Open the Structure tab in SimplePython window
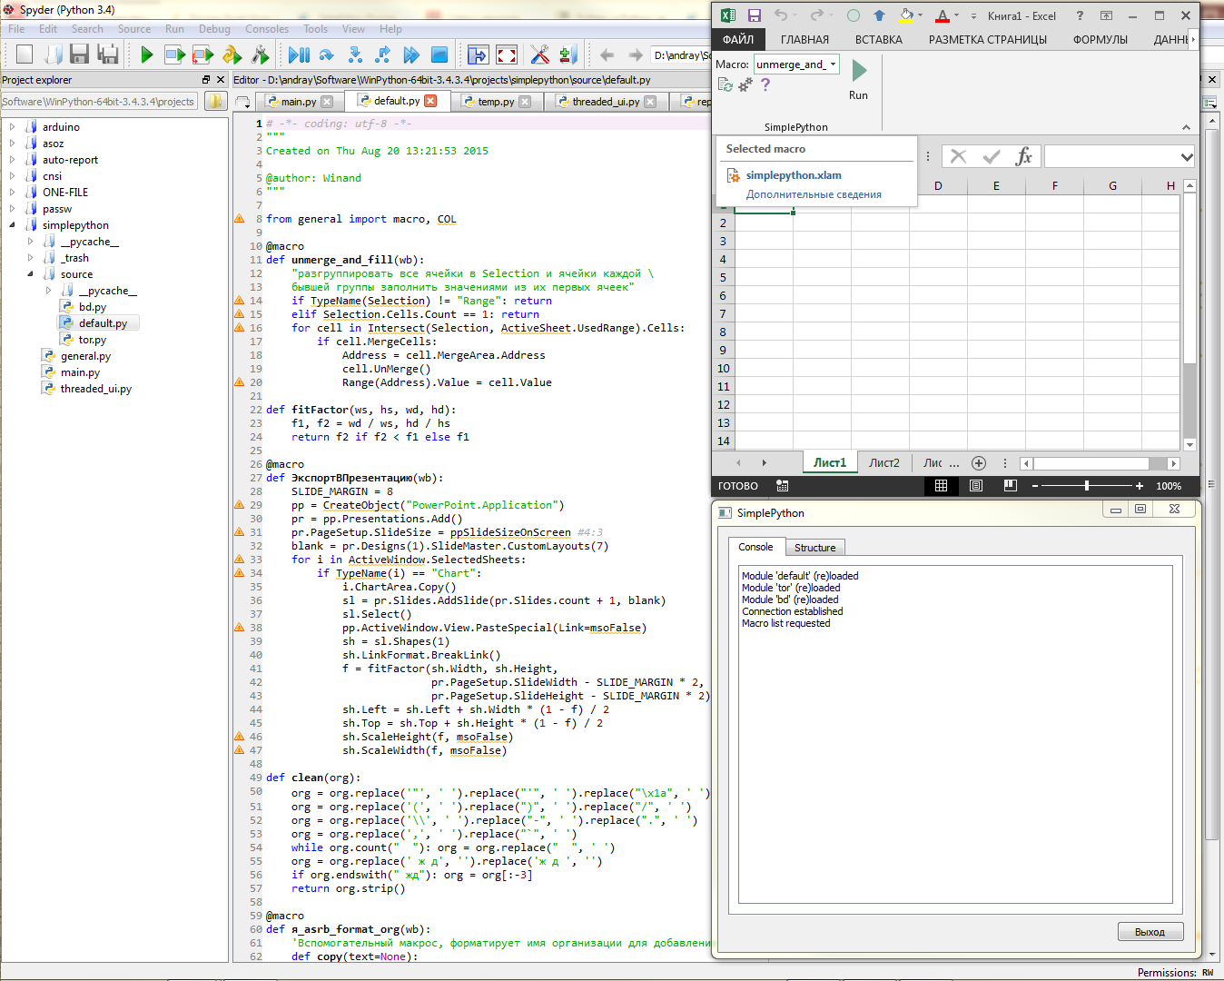 pyautogui.click(x=814, y=548)
